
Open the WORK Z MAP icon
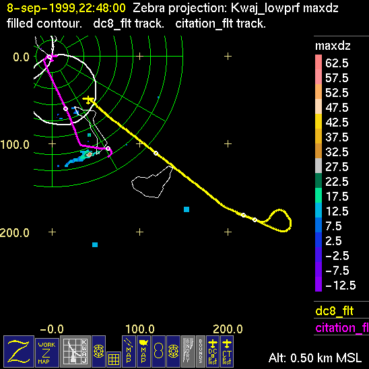click(x=47, y=352)
